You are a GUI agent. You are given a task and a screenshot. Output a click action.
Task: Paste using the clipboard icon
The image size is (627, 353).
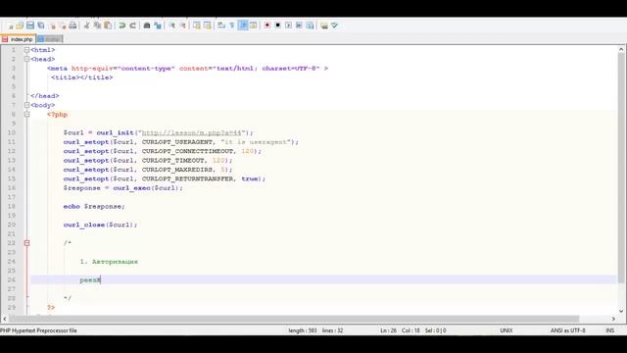pos(108,25)
